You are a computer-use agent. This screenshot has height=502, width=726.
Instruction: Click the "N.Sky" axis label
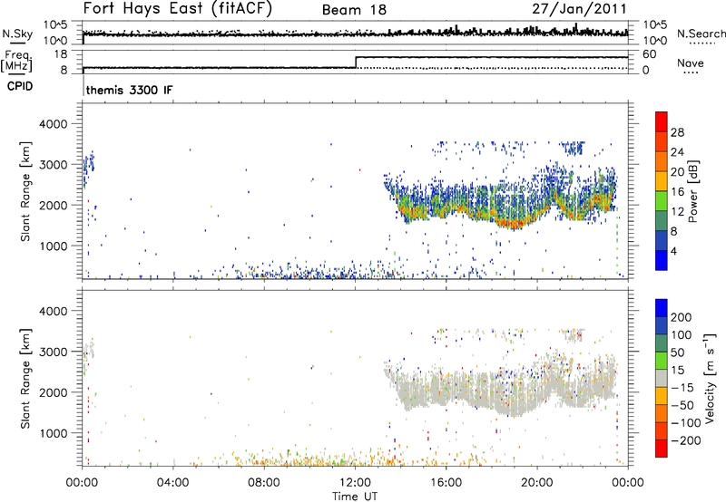tap(17, 34)
